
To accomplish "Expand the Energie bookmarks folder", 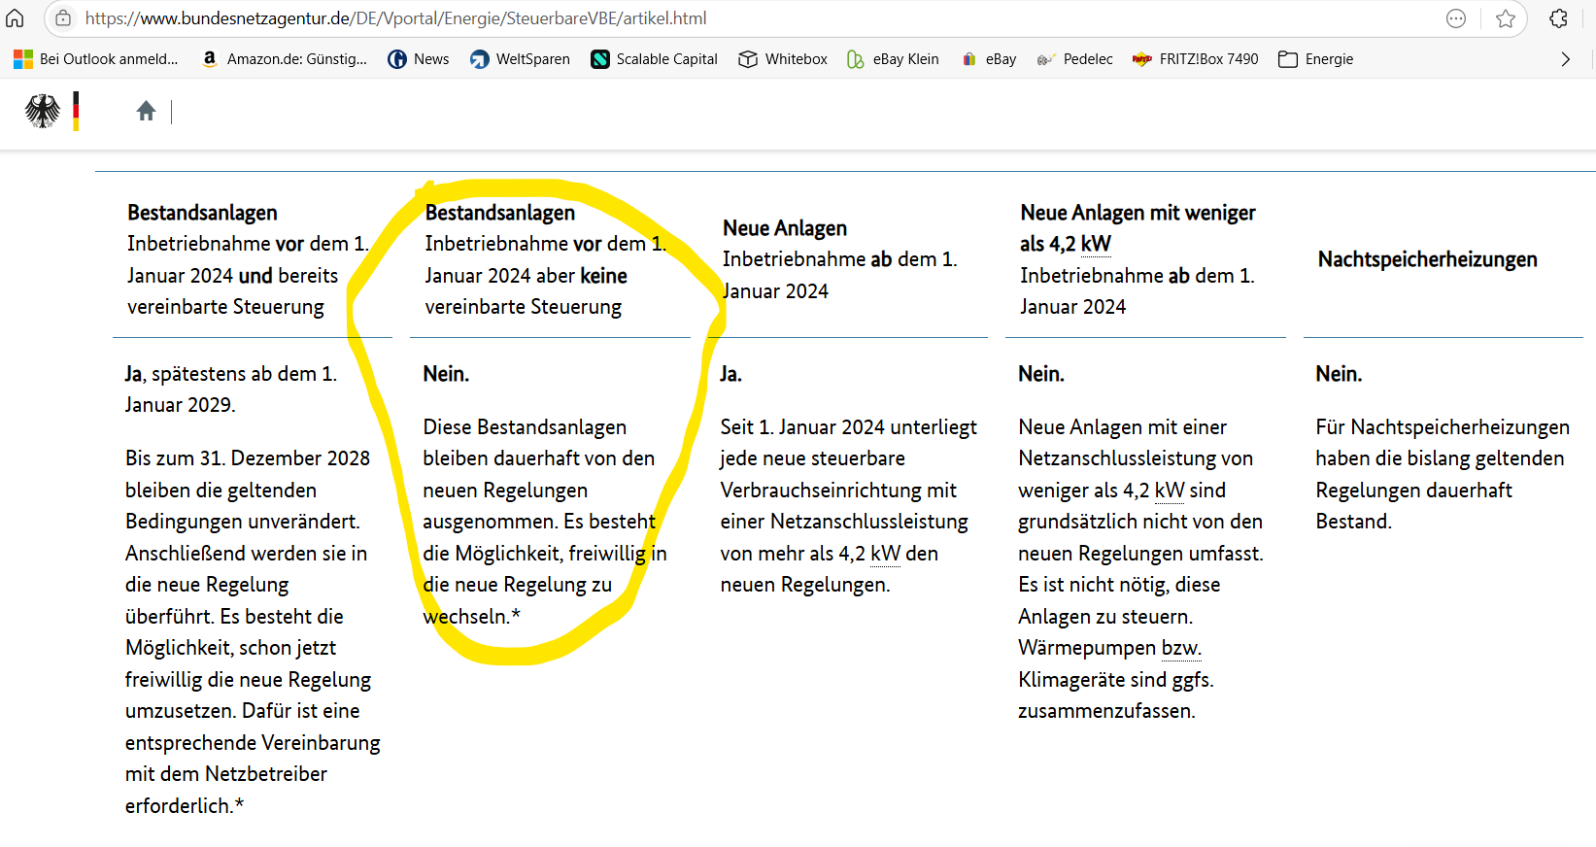I will click(1316, 59).
